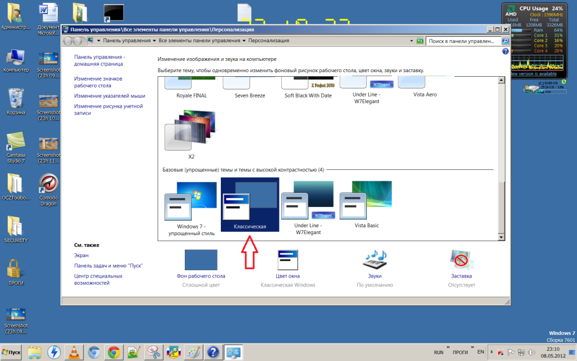This screenshot has width=577, height=361.
Task: Open Центр специальных возможностей link
Action: click(x=98, y=279)
